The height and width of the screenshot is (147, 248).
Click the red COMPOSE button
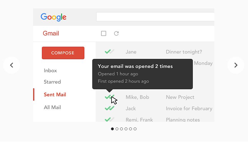point(63,53)
